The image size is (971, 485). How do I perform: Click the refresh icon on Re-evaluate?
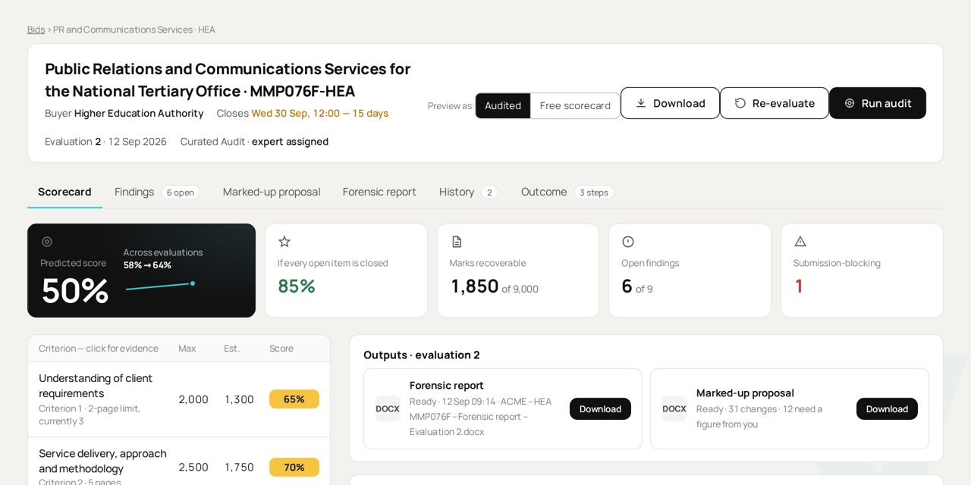(x=740, y=103)
